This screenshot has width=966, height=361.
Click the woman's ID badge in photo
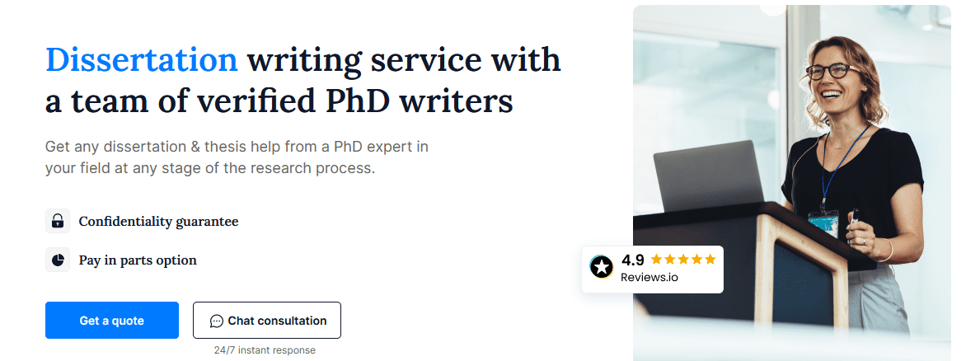tap(823, 223)
